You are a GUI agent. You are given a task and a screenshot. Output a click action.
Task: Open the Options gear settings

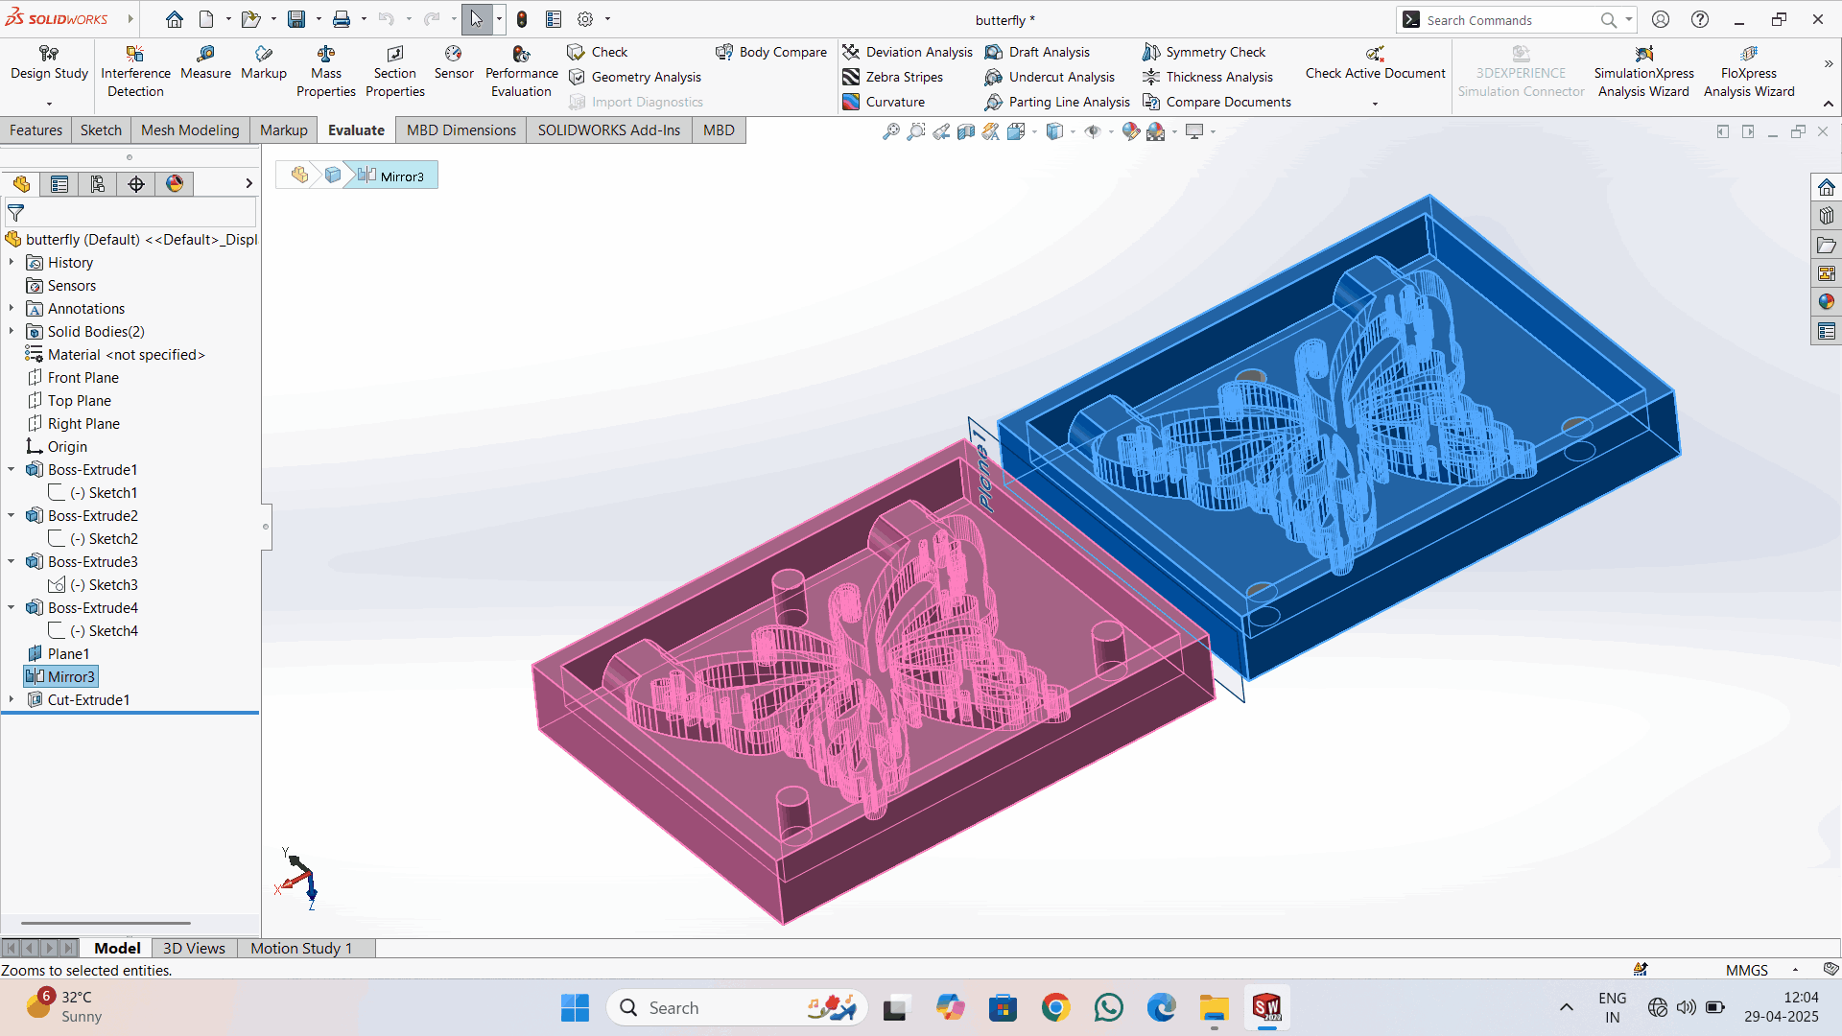click(x=585, y=19)
